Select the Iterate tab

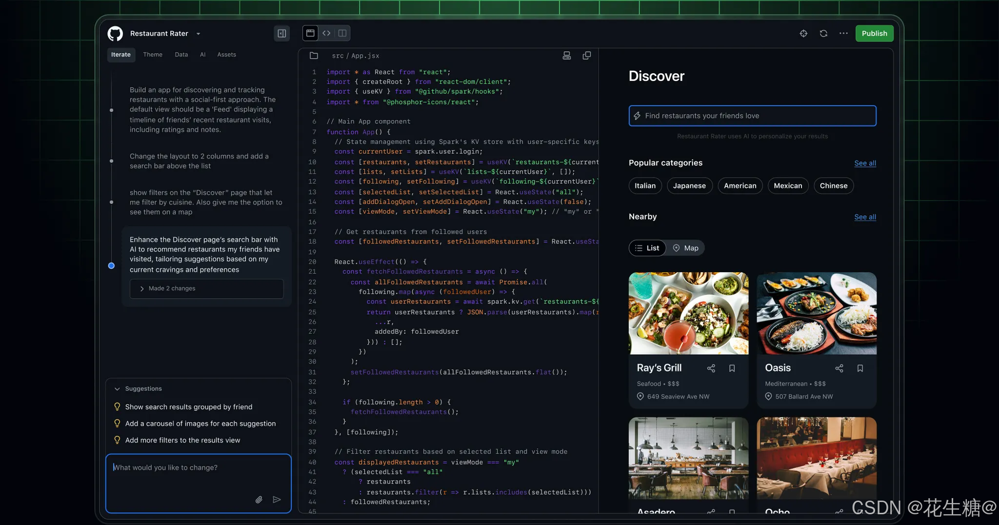[121, 55]
